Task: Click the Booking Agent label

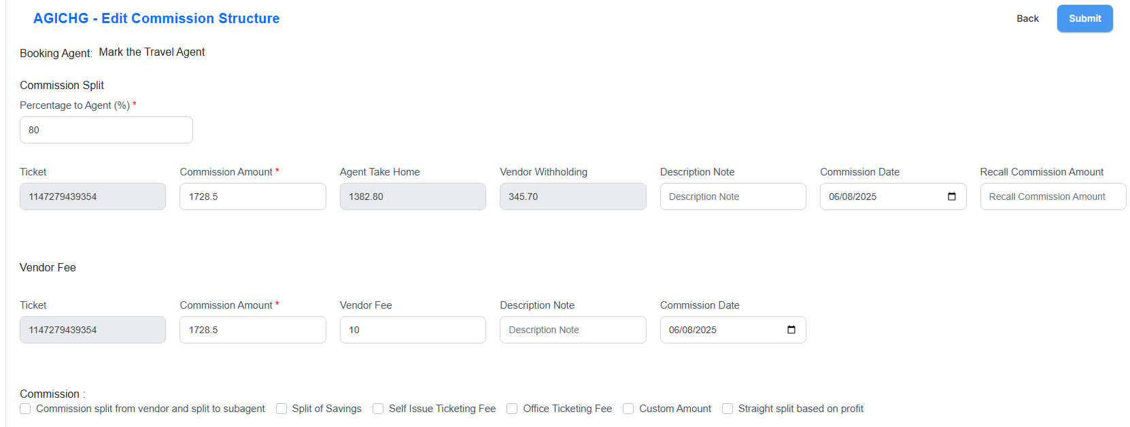Action: pos(56,53)
